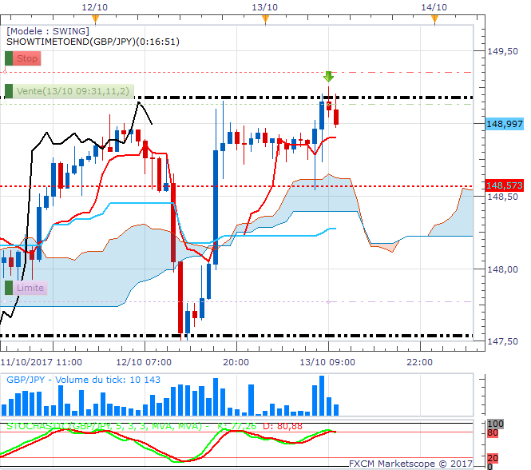The height and width of the screenshot is (470, 531).
Task: Click the Vente(13/10 09:31,11,2) order label
Action: 73,91
